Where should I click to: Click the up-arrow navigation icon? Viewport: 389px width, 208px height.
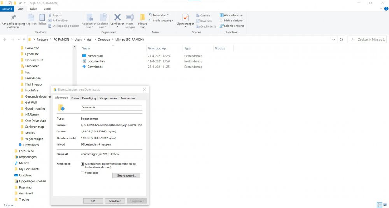click(x=24, y=40)
